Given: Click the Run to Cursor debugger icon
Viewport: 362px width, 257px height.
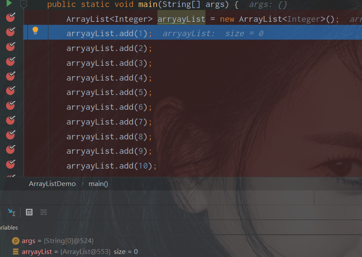Looking at the screenshot, I should point(11,212).
